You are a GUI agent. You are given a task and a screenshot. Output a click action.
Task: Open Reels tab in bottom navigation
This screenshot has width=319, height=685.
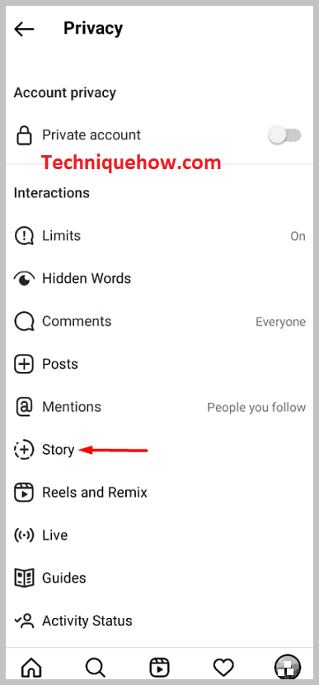coord(159,667)
